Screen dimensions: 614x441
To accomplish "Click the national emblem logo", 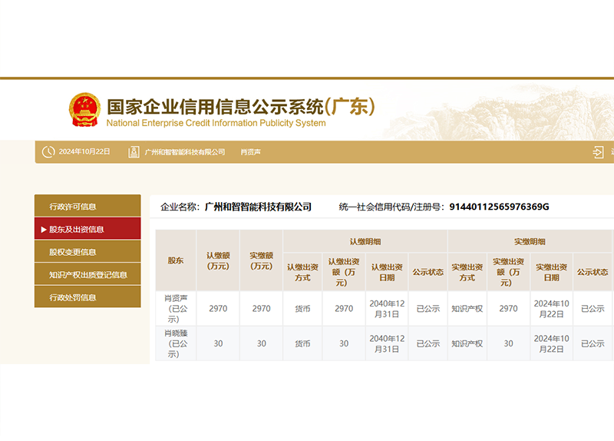I will coord(84,110).
